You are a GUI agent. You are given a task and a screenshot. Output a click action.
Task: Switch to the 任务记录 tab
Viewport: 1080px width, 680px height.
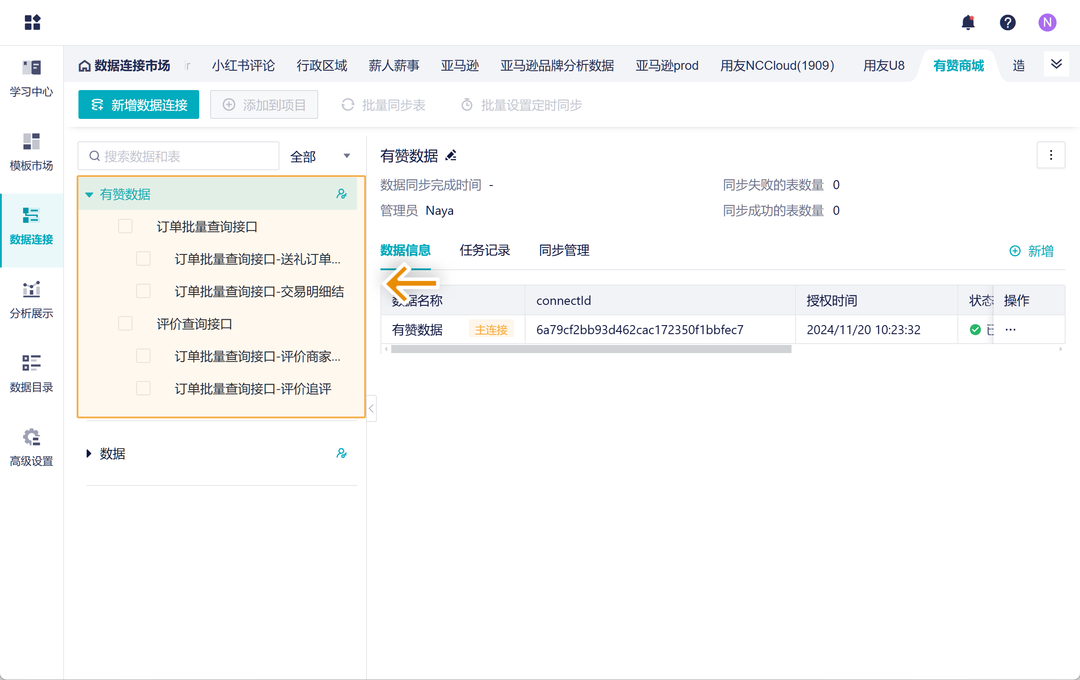click(x=485, y=250)
